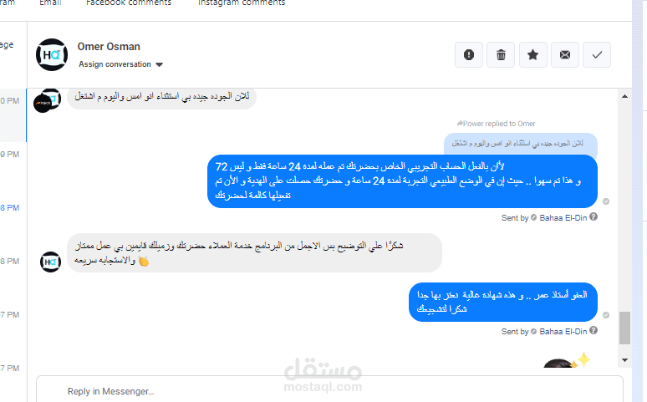The width and height of the screenshot is (647, 402).
Task: Select the chat scrollbar thumb
Action: pyautogui.click(x=624, y=328)
